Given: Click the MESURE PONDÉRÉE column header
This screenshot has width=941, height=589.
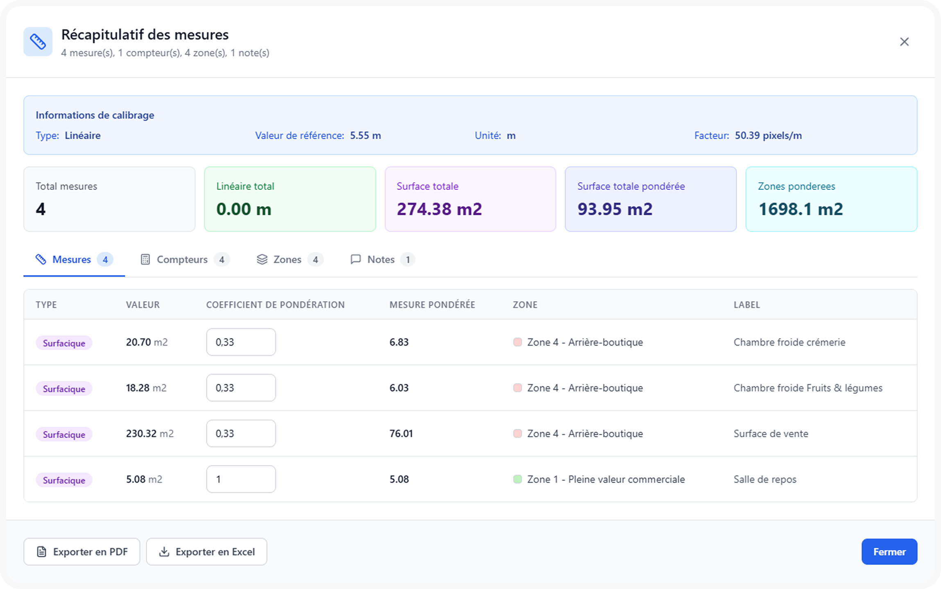Looking at the screenshot, I should tap(432, 305).
